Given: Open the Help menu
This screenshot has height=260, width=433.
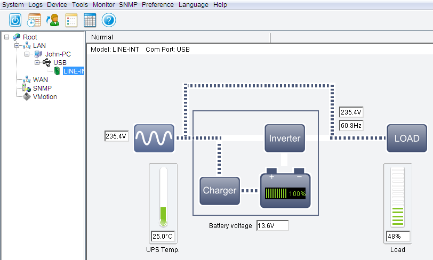Looking at the screenshot, I should click(220, 5).
